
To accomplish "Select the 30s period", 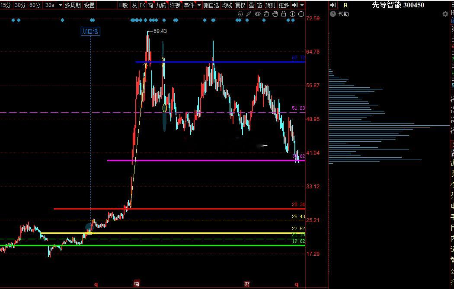I will point(50,5).
